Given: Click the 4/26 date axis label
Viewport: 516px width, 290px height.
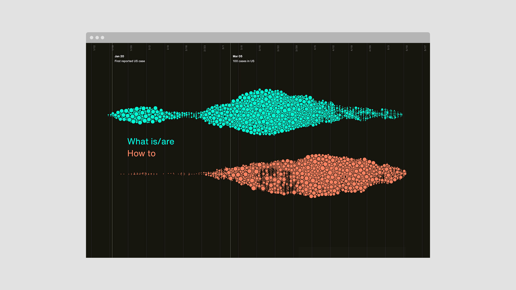Looking at the screenshot, I should [x=370, y=48].
